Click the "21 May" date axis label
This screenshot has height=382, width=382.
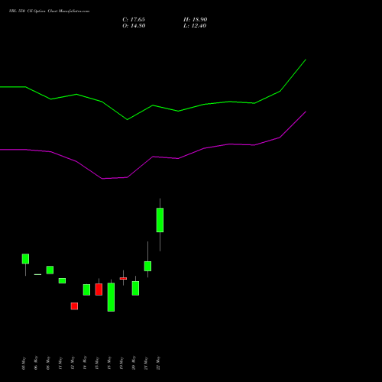tap(146, 363)
